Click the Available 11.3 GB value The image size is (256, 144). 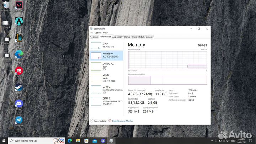(161, 94)
